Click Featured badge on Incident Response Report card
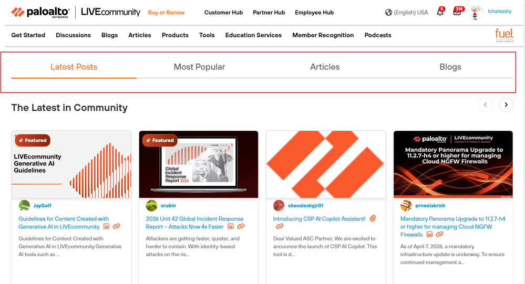This screenshot has width=525, height=284. (x=160, y=140)
